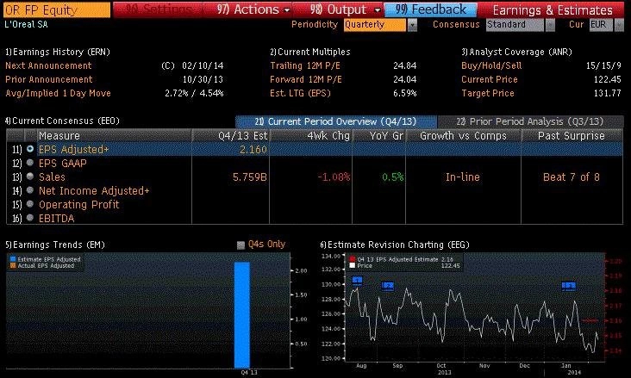Screen dimensions: 631x378
Task: Click the January blue event marker on chart
Action: [x=569, y=286]
